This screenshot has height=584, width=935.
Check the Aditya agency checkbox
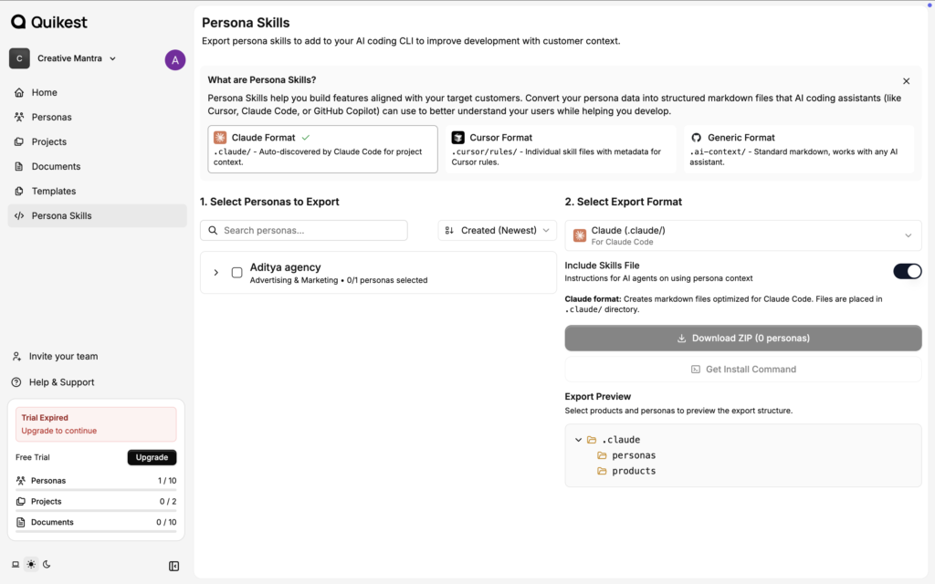point(237,273)
